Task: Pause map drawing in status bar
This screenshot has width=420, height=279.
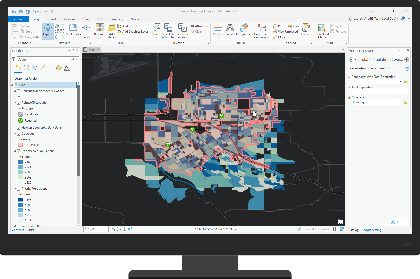Action: click(x=334, y=229)
